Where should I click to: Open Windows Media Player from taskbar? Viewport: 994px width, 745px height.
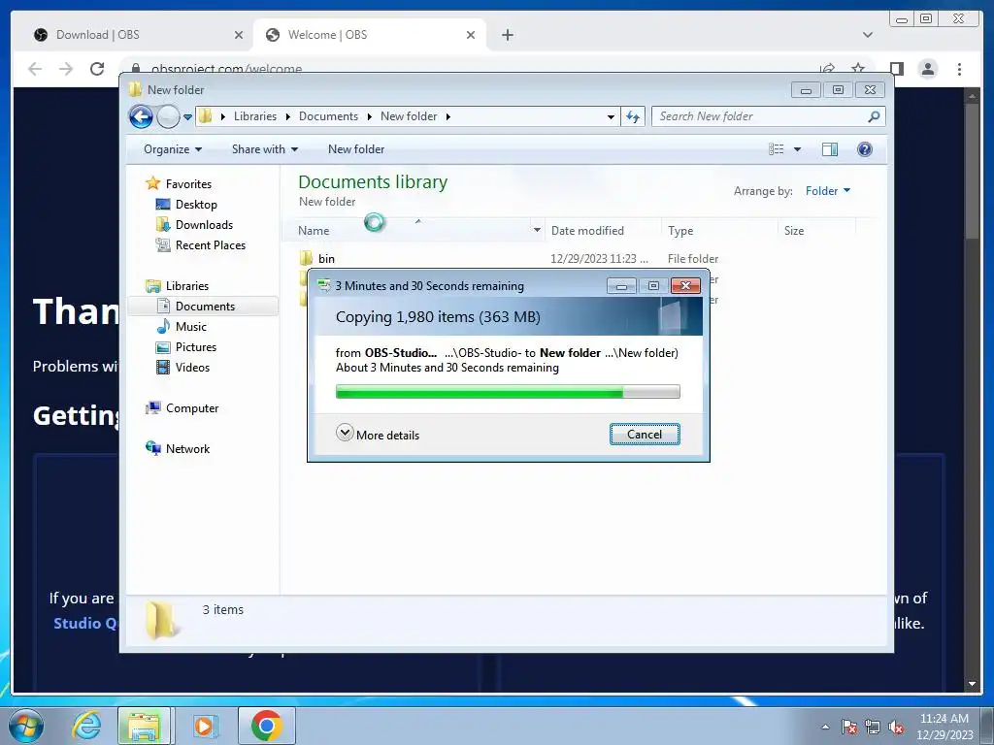[204, 726]
